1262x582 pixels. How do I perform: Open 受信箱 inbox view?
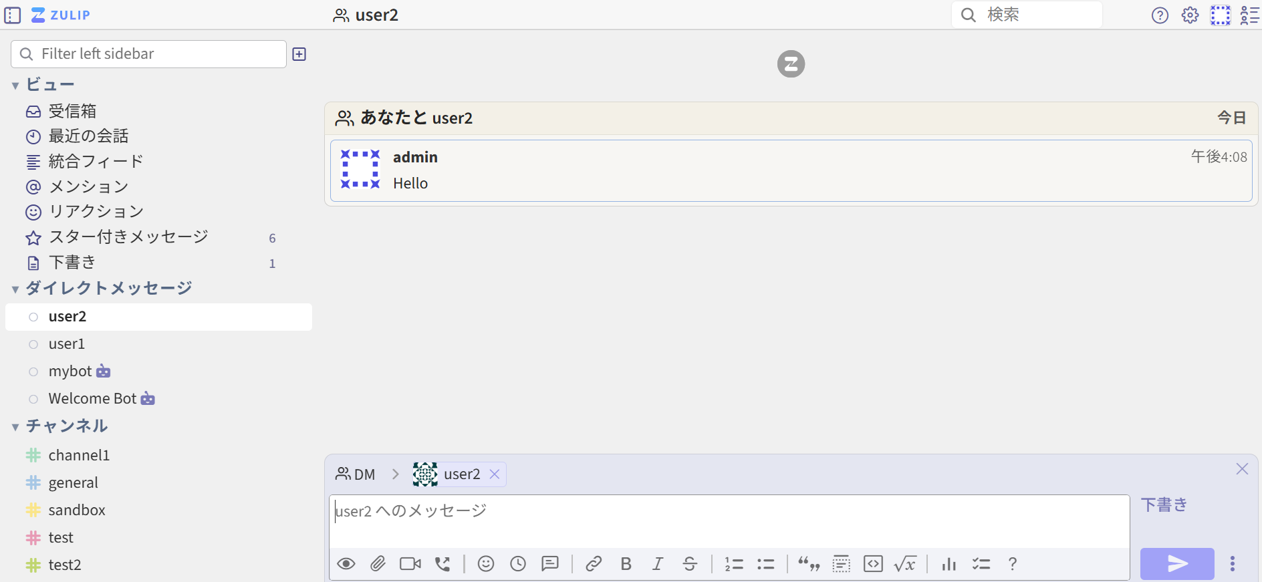[x=72, y=111]
